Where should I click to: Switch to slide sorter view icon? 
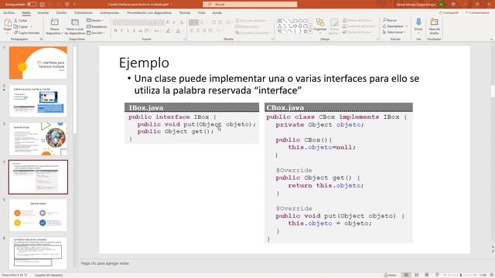(417, 275)
